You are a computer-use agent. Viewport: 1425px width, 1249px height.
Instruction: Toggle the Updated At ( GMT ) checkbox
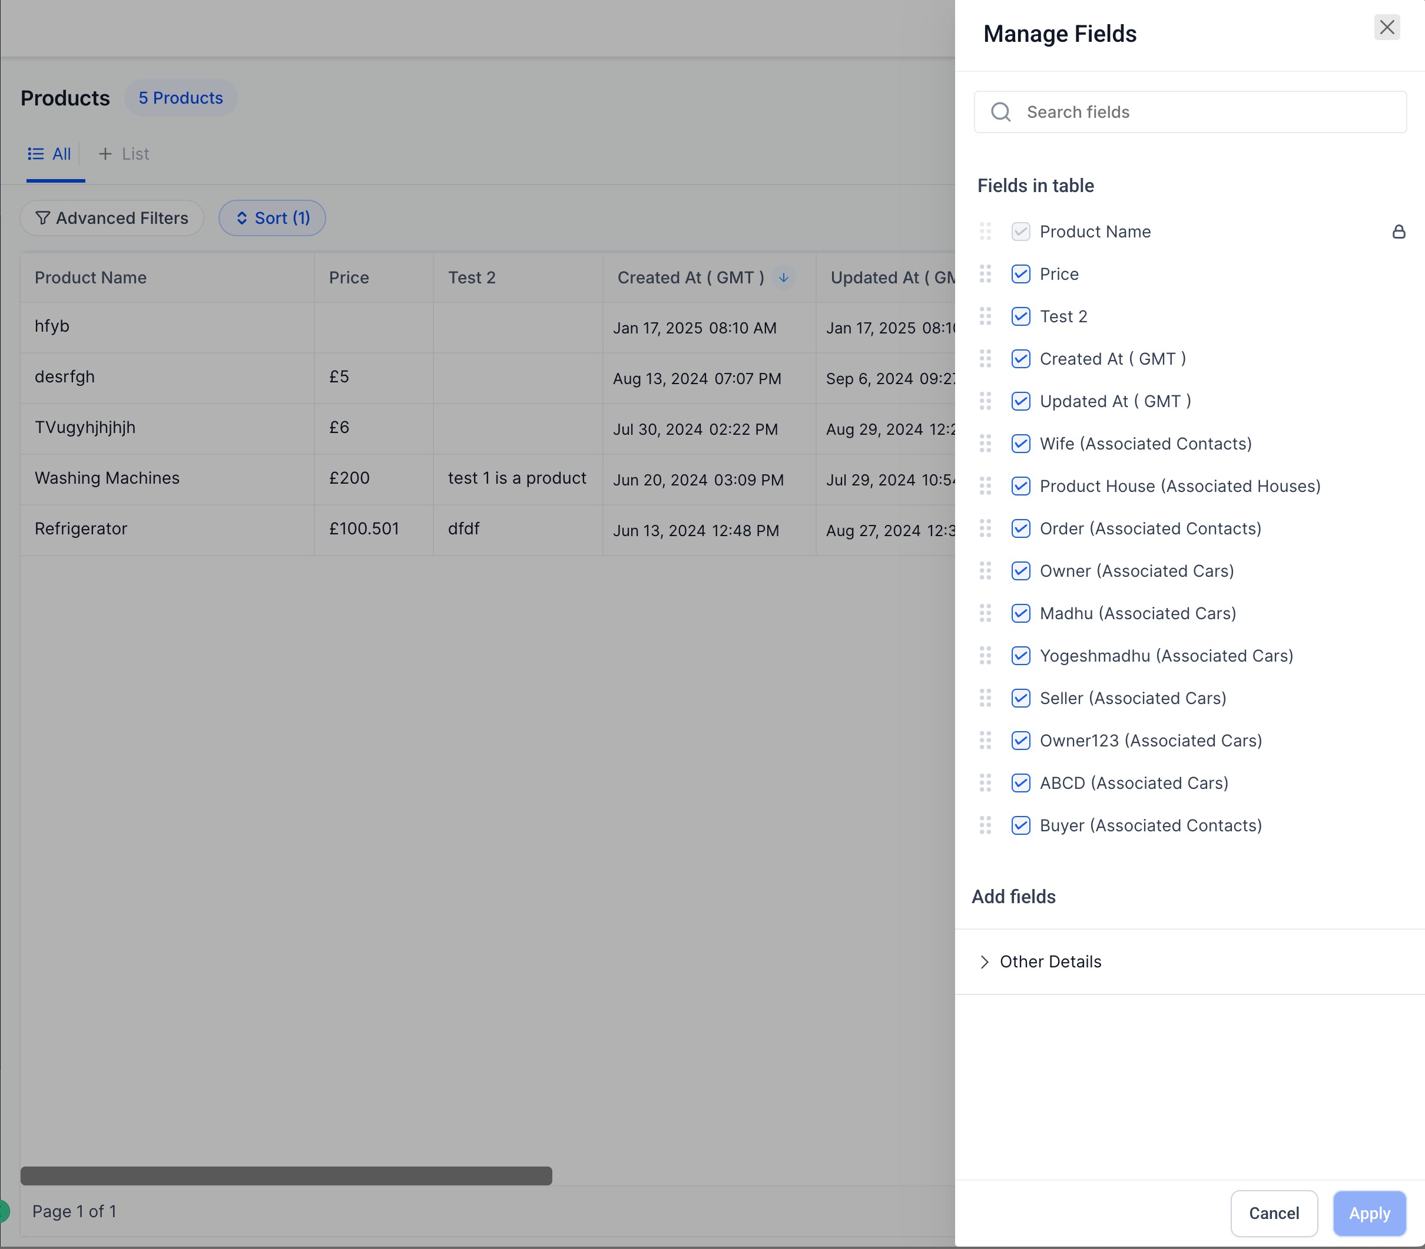point(1020,401)
